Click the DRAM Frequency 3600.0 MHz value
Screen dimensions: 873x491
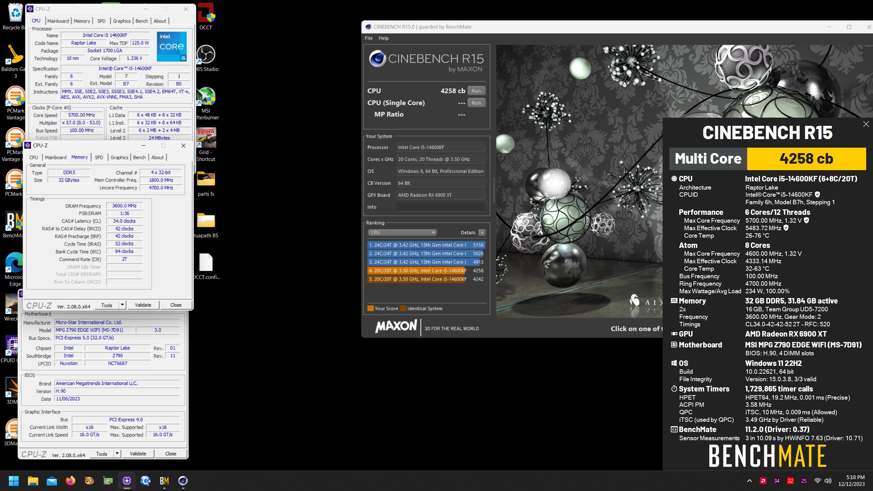tap(124, 206)
